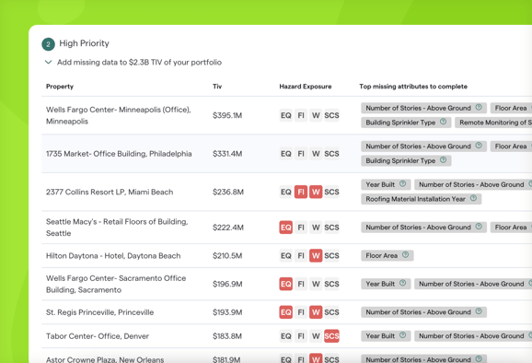The image size is (532, 363).
Task: Click 'Add missing data to $2.3B TIV' text
Action: [x=139, y=62]
